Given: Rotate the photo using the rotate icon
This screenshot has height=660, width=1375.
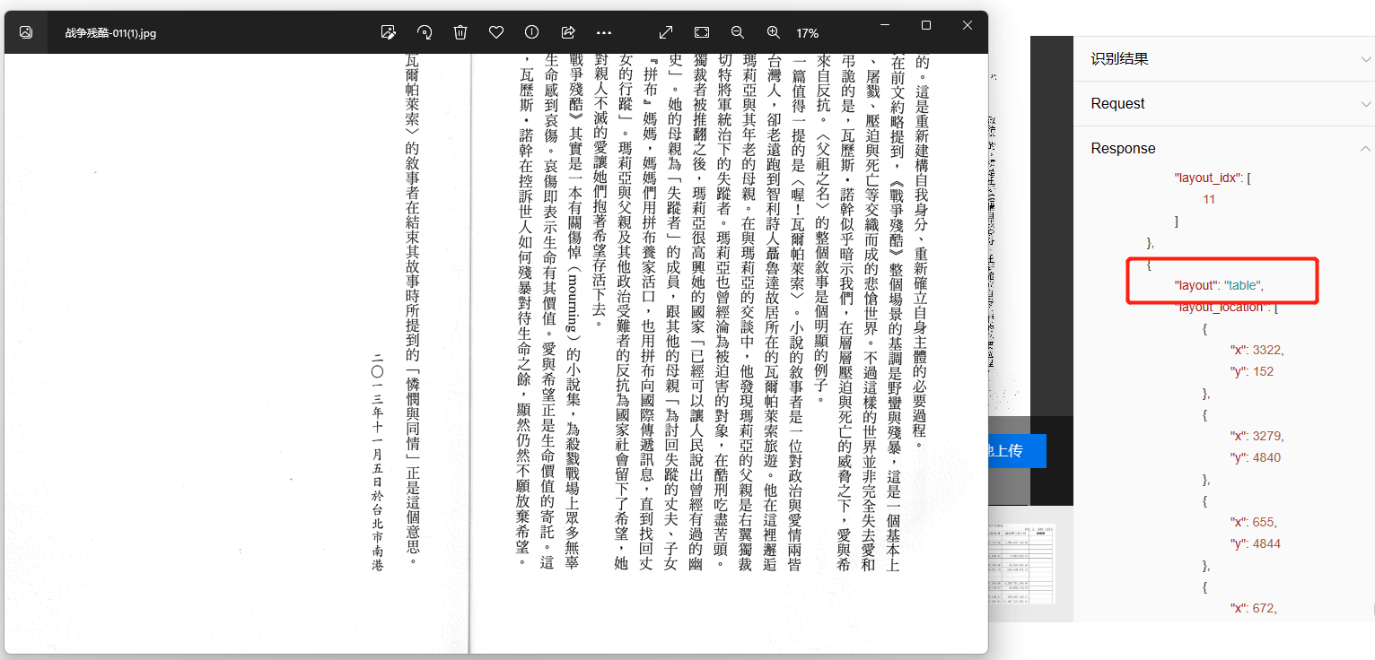Looking at the screenshot, I should (x=425, y=32).
